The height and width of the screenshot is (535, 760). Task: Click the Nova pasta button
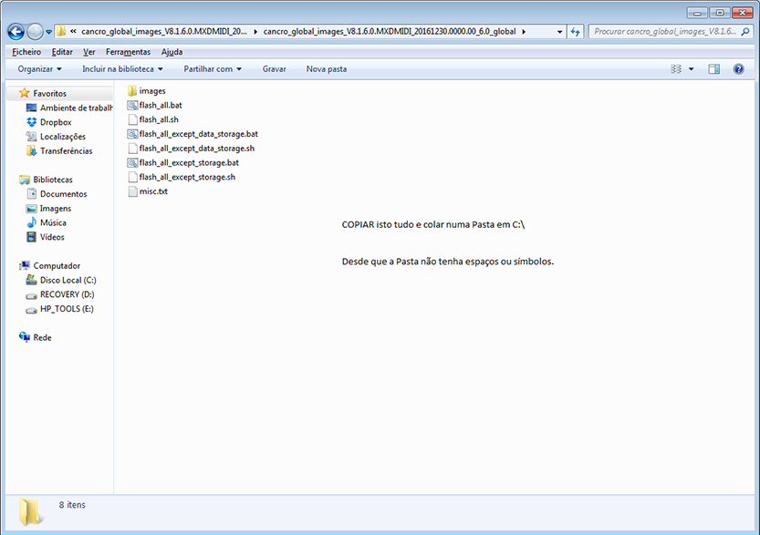(x=326, y=69)
